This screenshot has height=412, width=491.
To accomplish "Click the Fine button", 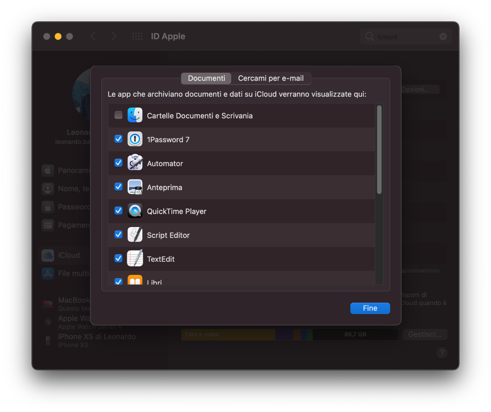I will (x=370, y=308).
